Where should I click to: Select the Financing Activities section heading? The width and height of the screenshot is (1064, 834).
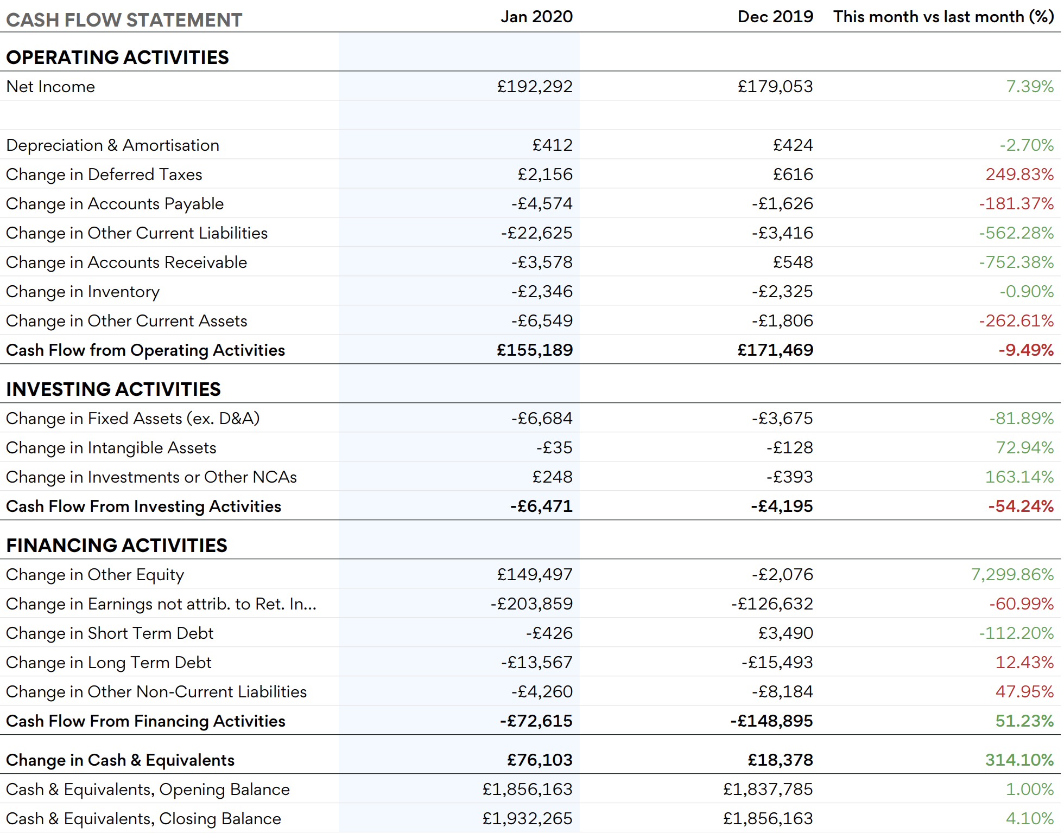(116, 546)
